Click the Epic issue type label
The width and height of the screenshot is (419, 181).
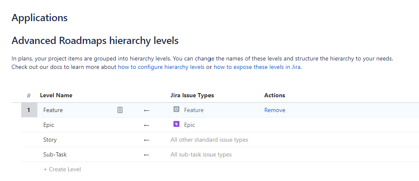click(x=190, y=125)
